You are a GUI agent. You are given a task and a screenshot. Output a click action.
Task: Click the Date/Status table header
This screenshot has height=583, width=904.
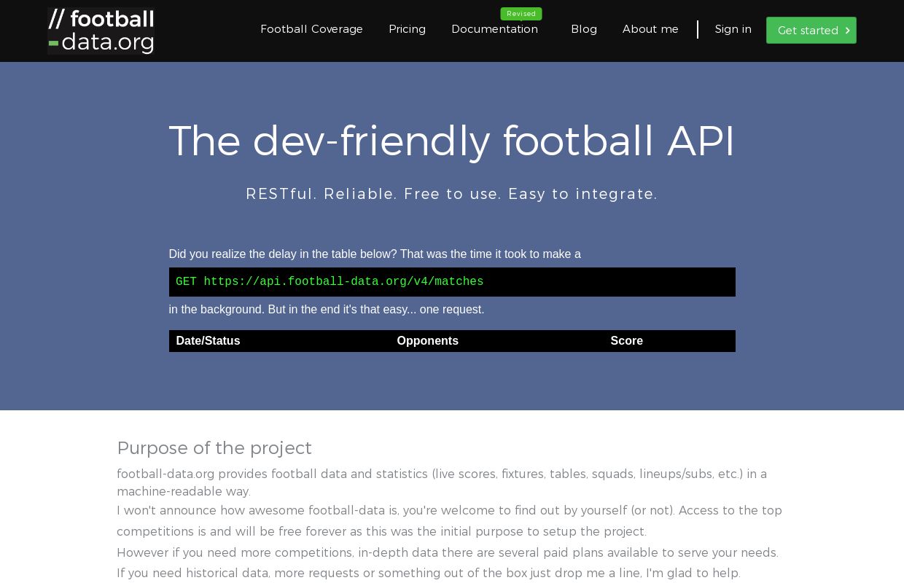208,341
